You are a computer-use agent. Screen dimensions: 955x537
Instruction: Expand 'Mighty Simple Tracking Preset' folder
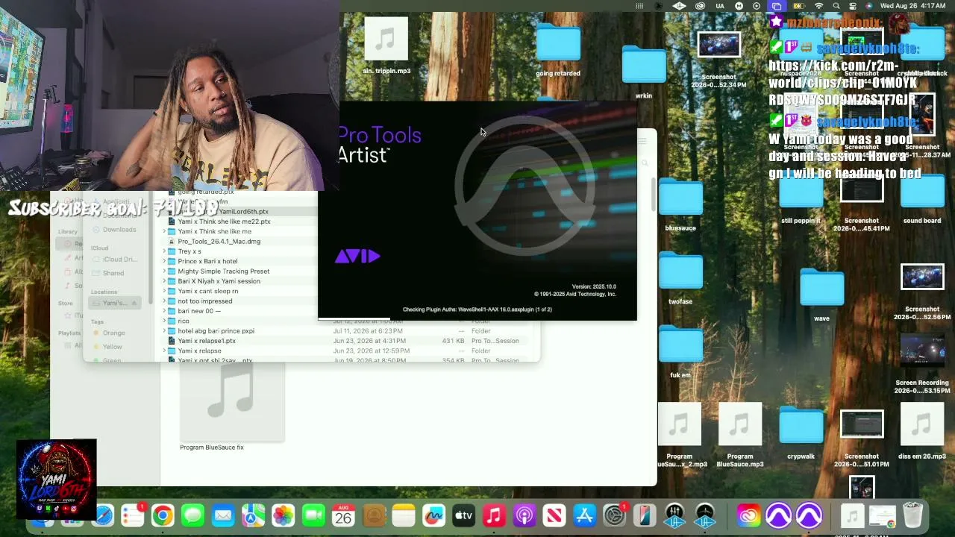click(x=164, y=271)
